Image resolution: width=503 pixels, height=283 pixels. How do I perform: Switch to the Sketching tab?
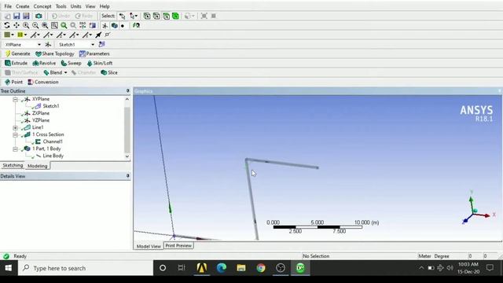pyautogui.click(x=13, y=165)
